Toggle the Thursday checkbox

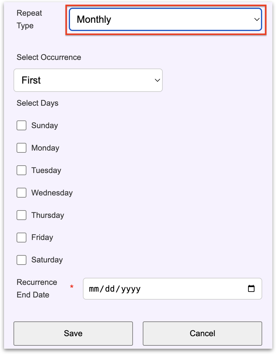click(21, 215)
